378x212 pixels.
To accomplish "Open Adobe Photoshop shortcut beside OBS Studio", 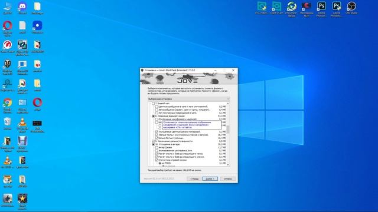I will [336, 9].
